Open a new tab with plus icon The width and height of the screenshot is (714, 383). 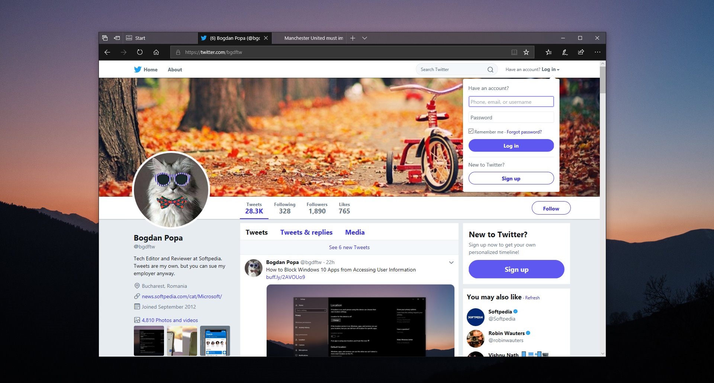tap(353, 38)
